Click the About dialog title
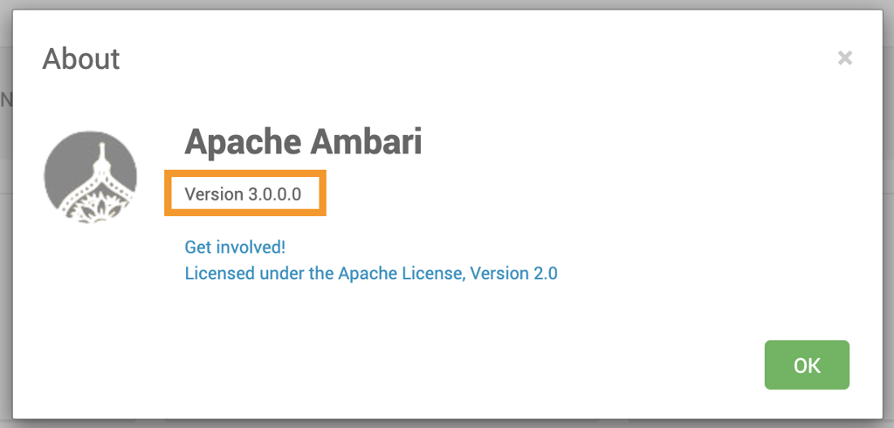The width and height of the screenshot is (894, 428). click(x=81, y=59)
